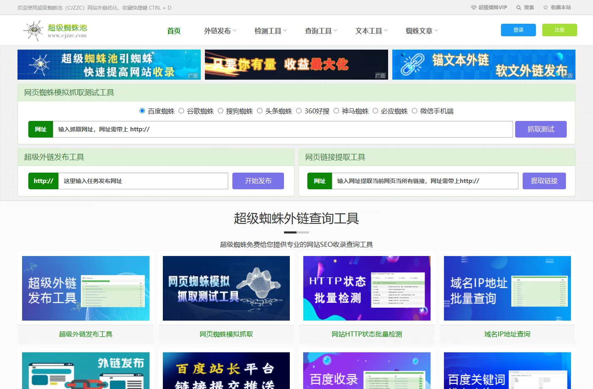Click the 网页蜘蛛模拟抓取测试工具 panel heading
Image resolution: width=593 pixels, height=389 pixels.
click(69, 93)
